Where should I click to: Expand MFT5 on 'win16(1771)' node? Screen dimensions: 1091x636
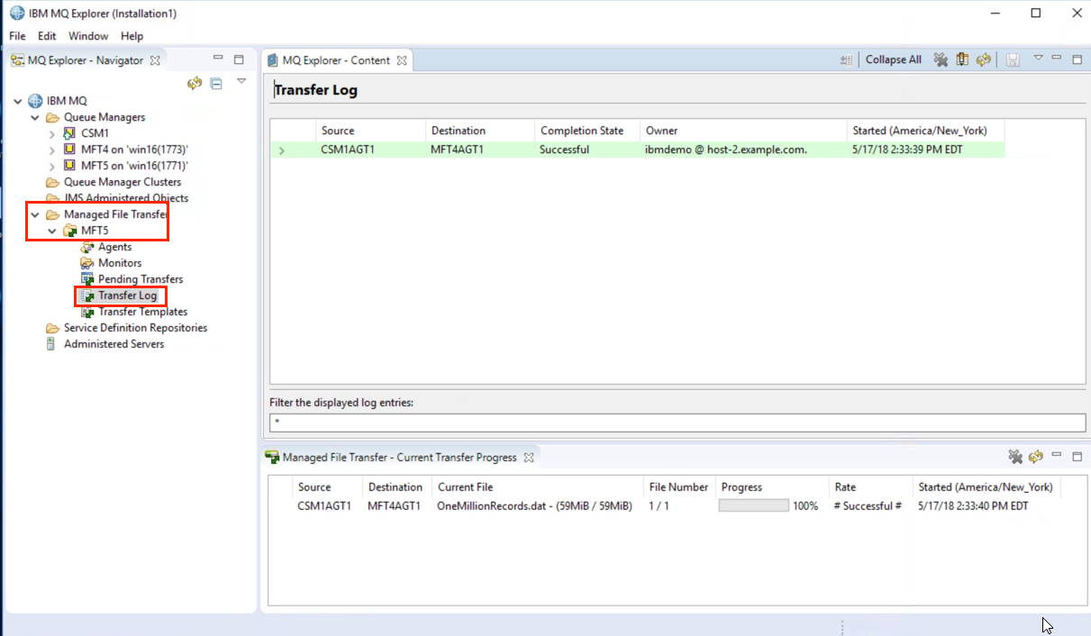click(52, 166)
